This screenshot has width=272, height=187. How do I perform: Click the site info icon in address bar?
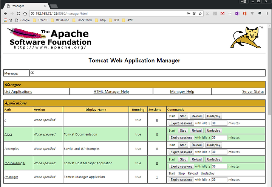pyautogui.click(x=32, y=14)
